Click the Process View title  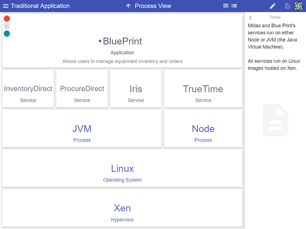pyautogui.click(x=153, y=6)
